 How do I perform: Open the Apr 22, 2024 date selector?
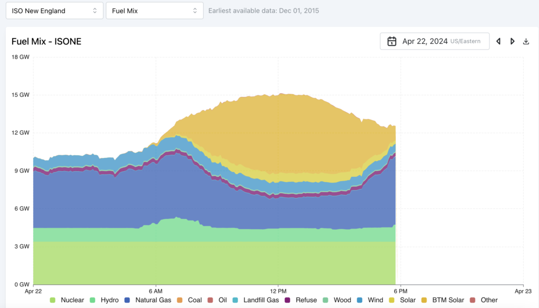pyautogui.click(x=434, y=41)
